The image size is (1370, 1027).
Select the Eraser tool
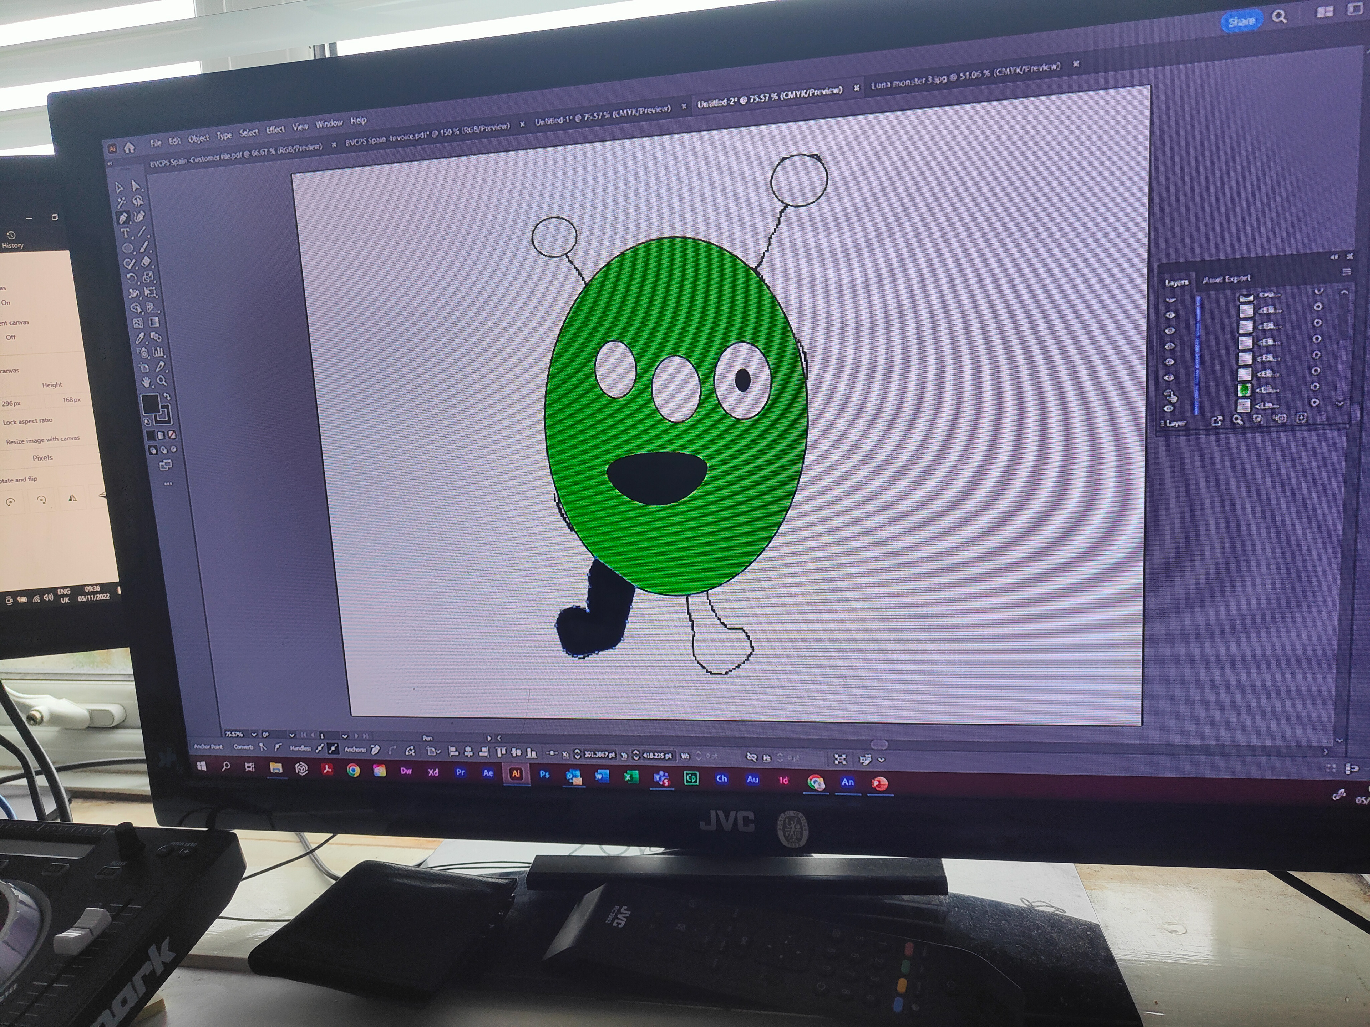coord(146,262)
